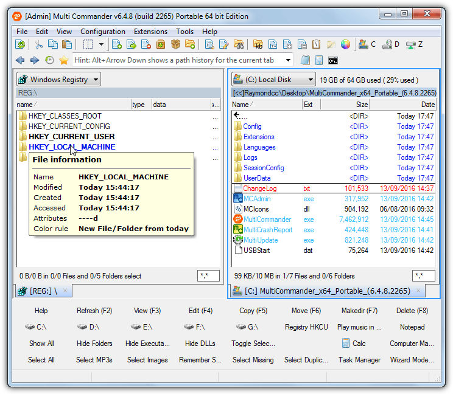Close the [C:] MultiCommander tab

(x=418, y=291)
